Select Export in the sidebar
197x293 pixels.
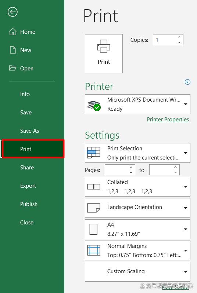point(28,186)
